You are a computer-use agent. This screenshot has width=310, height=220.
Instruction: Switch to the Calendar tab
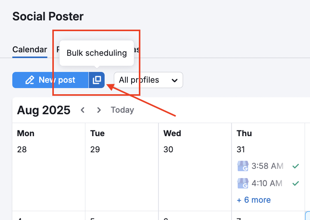(x=30, y=50)
